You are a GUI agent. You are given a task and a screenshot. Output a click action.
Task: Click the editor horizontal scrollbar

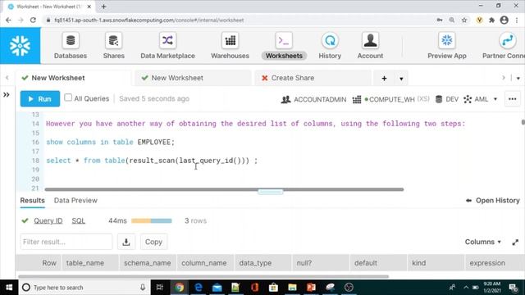(224, 189)
